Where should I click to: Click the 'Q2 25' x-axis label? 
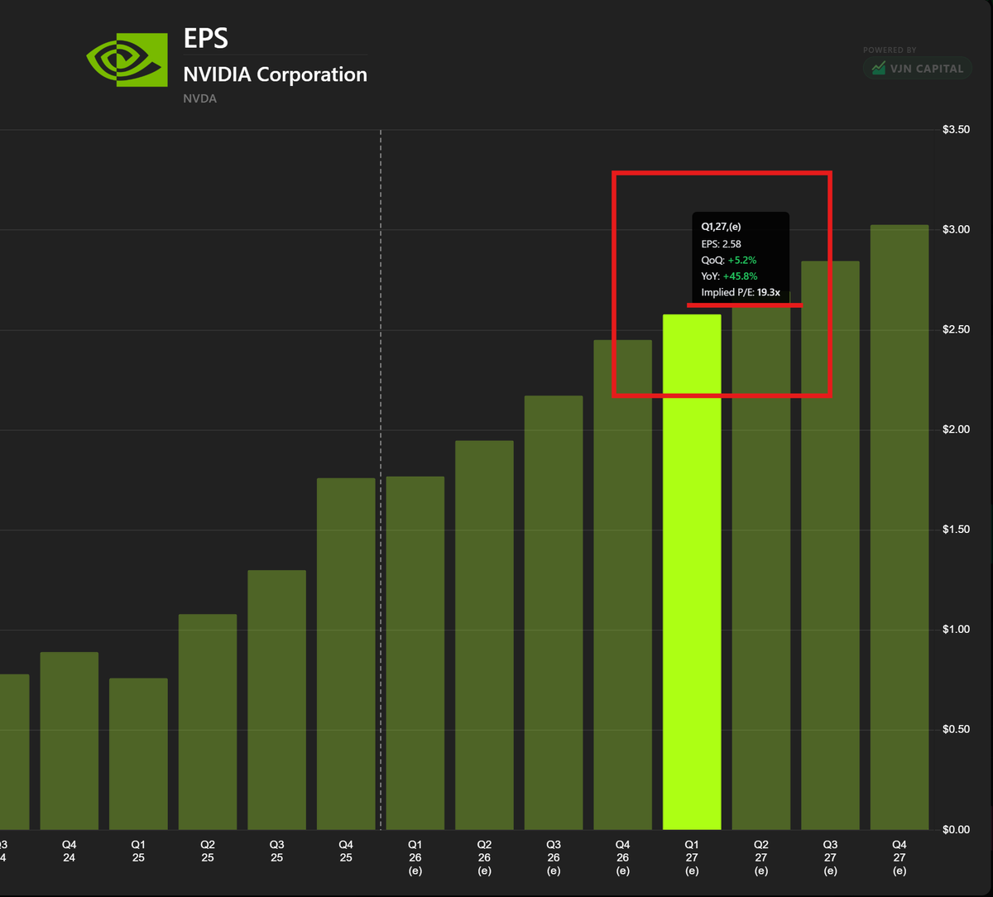(x=208, y=851)
